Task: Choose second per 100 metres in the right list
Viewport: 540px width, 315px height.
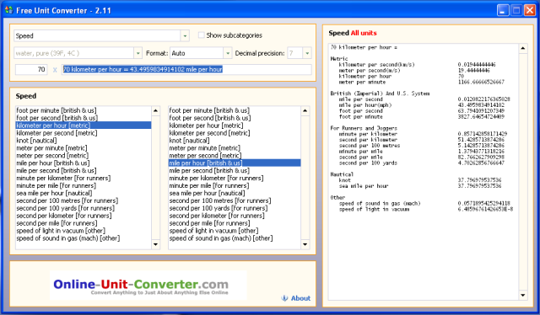Action: 235,200
